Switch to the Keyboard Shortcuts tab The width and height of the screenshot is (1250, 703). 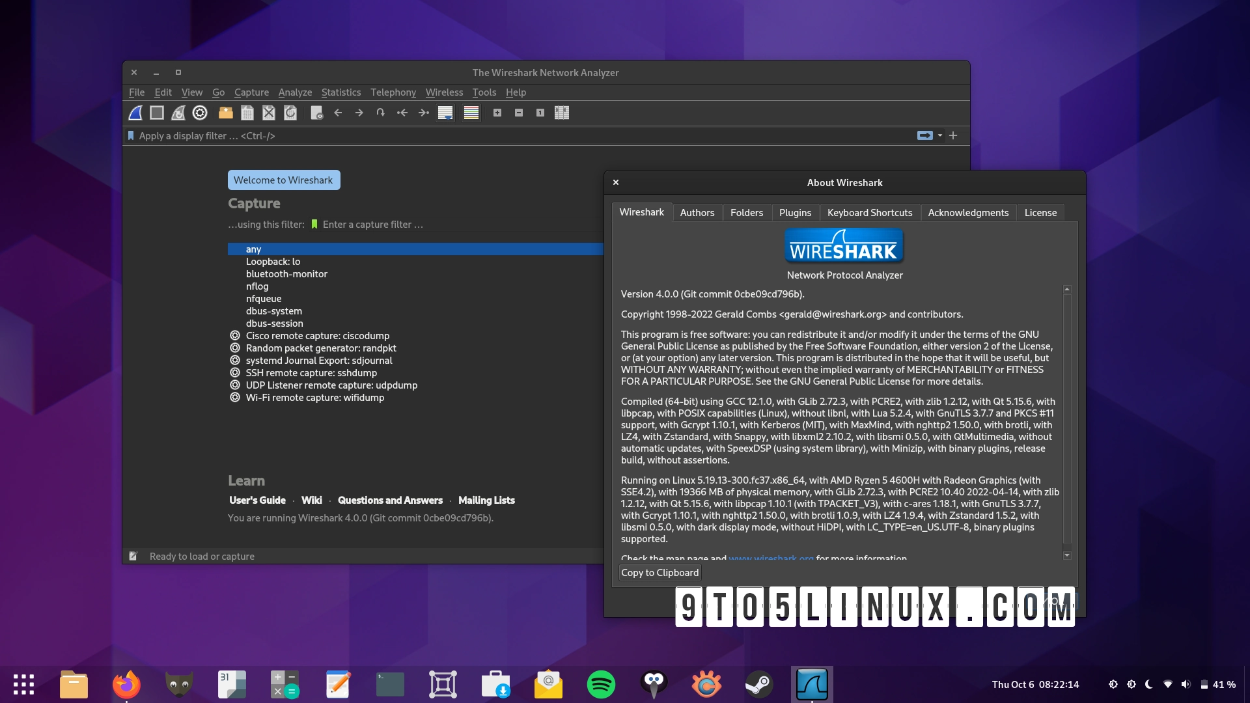[870, 212]
